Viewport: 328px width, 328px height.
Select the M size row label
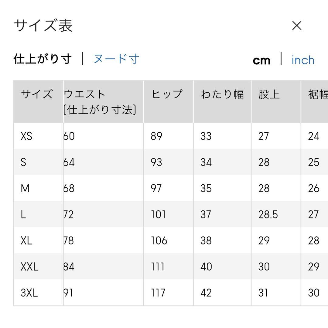pyautogui.click(x=25, y=188)
